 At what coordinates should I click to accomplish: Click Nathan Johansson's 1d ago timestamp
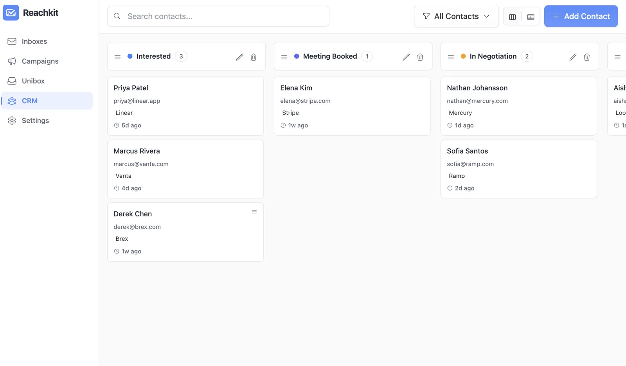pos(460,125)
